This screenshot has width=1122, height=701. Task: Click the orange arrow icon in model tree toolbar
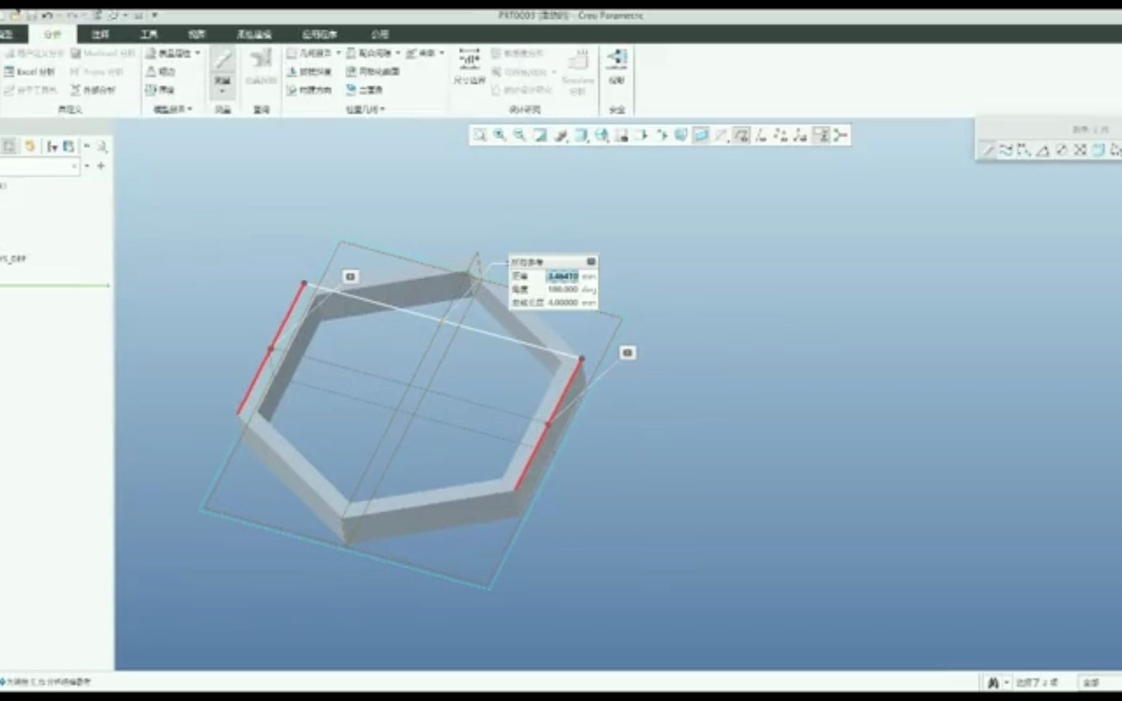click(x=29, y=147)
